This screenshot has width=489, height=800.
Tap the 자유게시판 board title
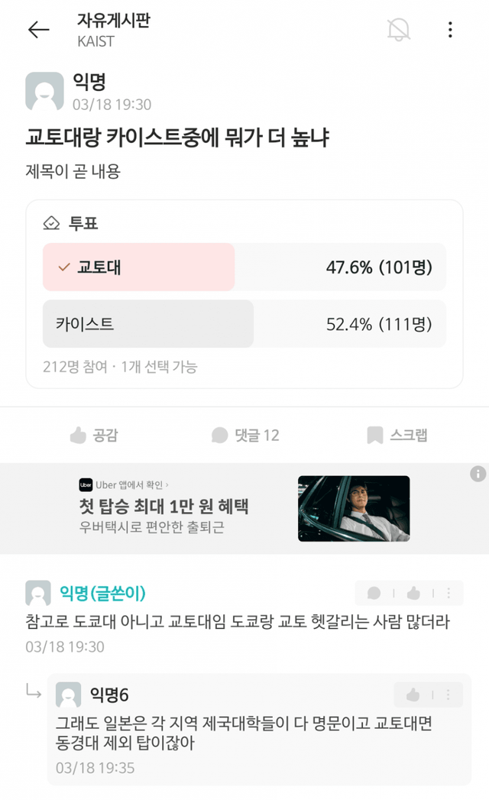(113, 21)
